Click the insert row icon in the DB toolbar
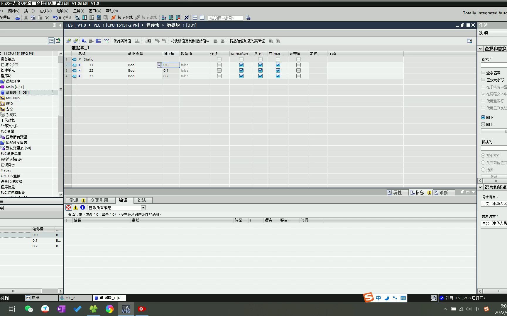The height and width of the screenshot is (316, 507). tap(69, 41)
